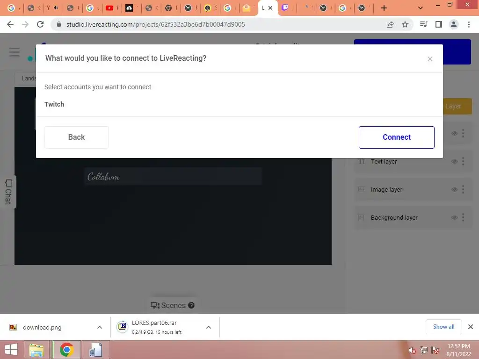Screen dimensions: 479x359
Task: Toggle the browser side panel
Action: tap(439, 24)
